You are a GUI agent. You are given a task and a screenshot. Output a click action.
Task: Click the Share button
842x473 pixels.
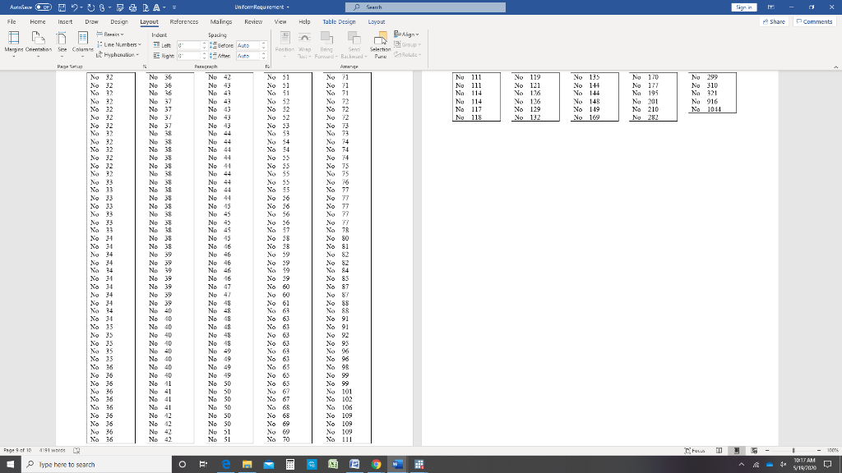[774, 21]
